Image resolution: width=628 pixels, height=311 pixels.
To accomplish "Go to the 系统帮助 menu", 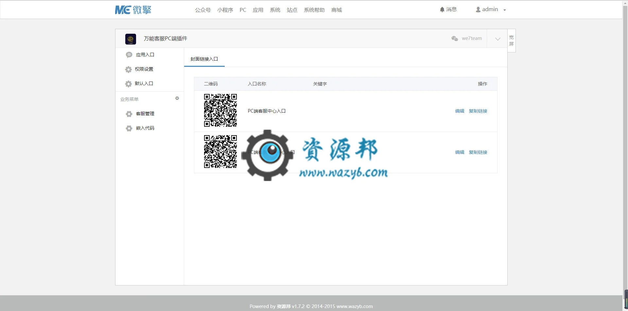I will tap(314, 10).
